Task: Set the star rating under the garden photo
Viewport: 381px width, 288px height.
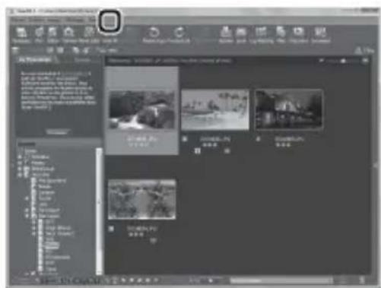Action: [137, 235]
